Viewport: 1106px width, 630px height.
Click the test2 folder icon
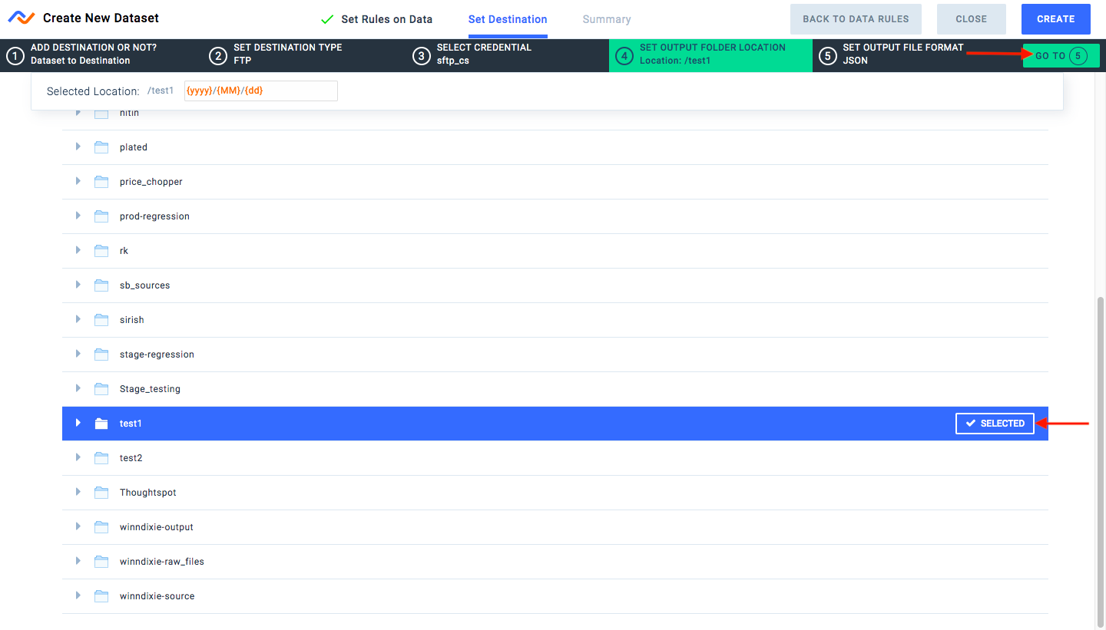tap(101, 458)
